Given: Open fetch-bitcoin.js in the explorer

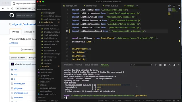Looking at the screenshot, I should 50,38.
